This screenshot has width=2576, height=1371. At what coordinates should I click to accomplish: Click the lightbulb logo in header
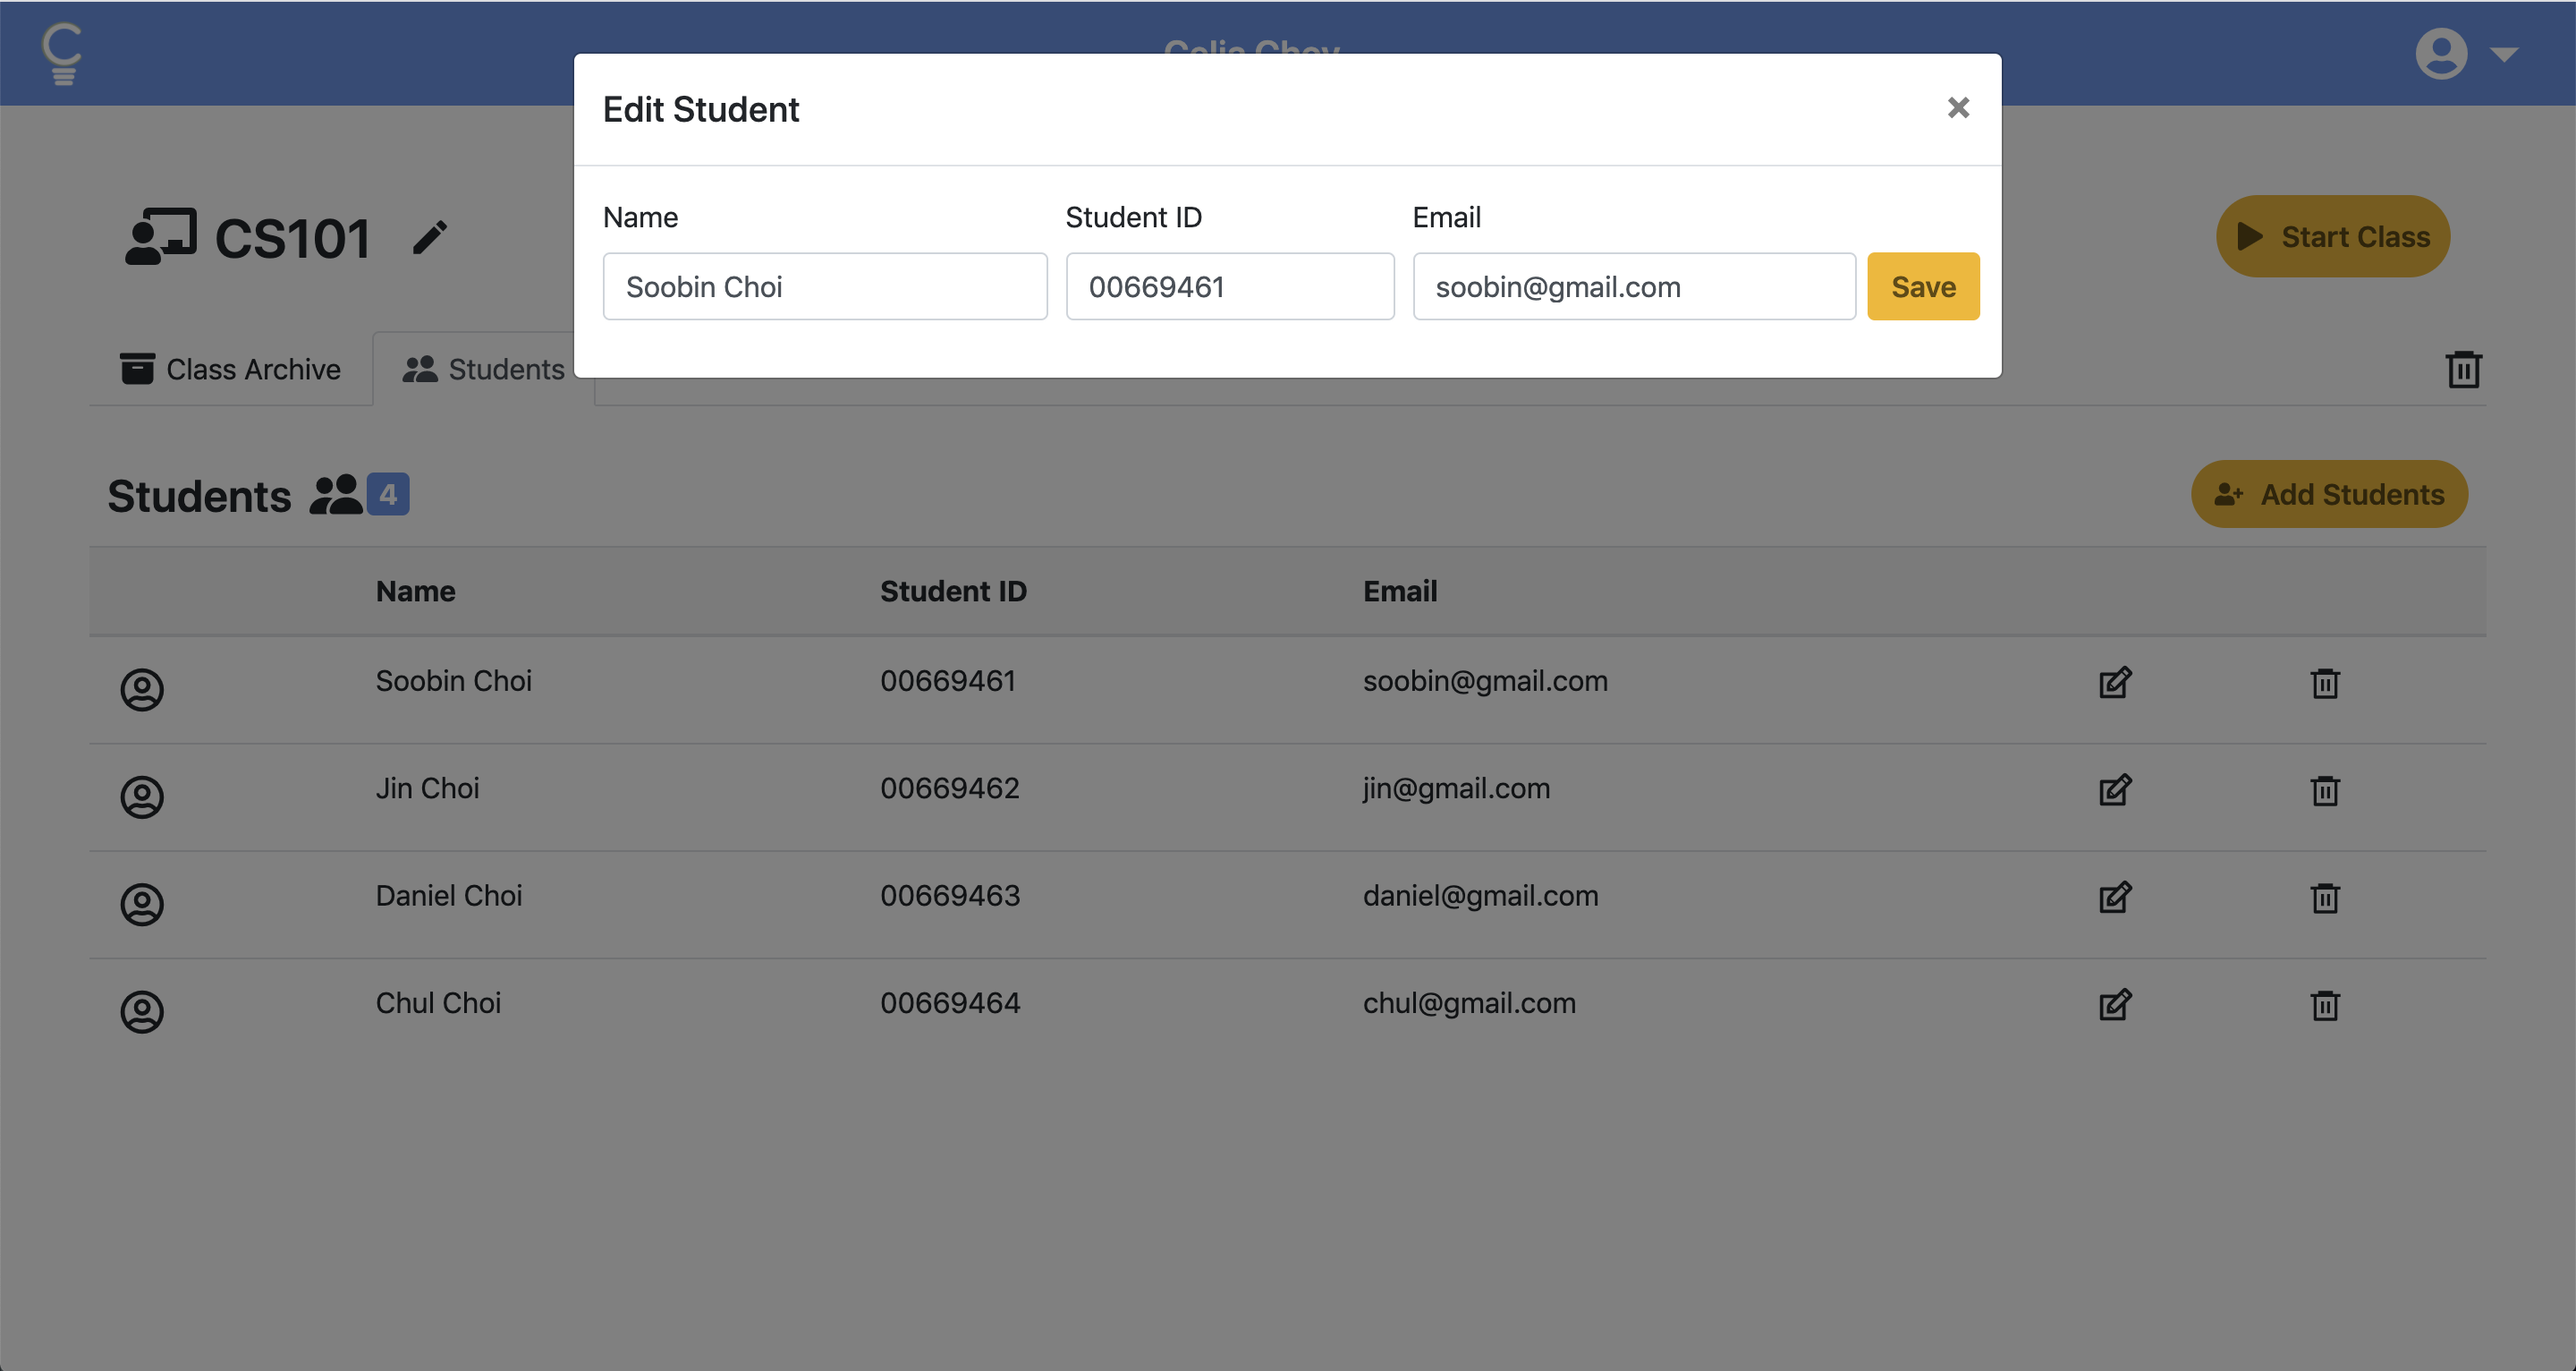(x=62, y=54)
